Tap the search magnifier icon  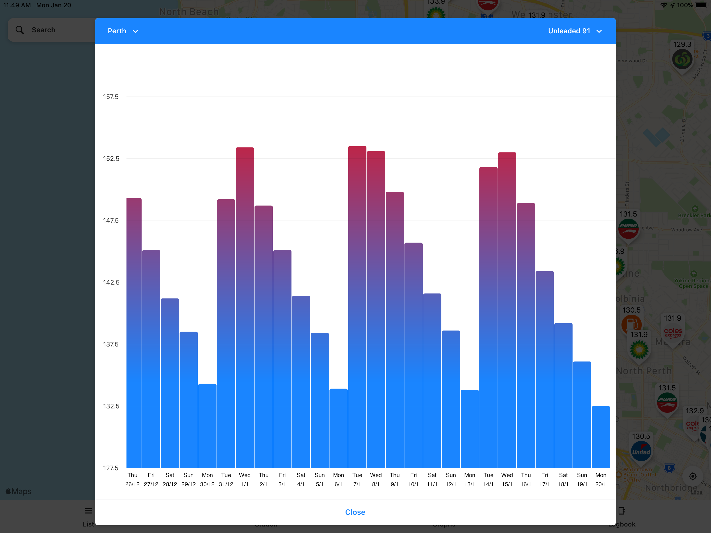coord(20,30)
